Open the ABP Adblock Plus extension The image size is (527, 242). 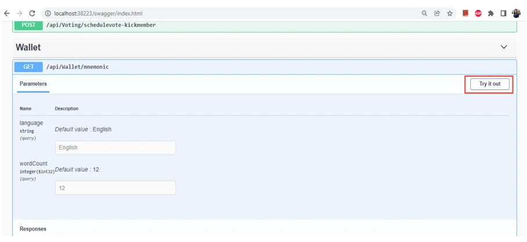[x=478, y=13]
